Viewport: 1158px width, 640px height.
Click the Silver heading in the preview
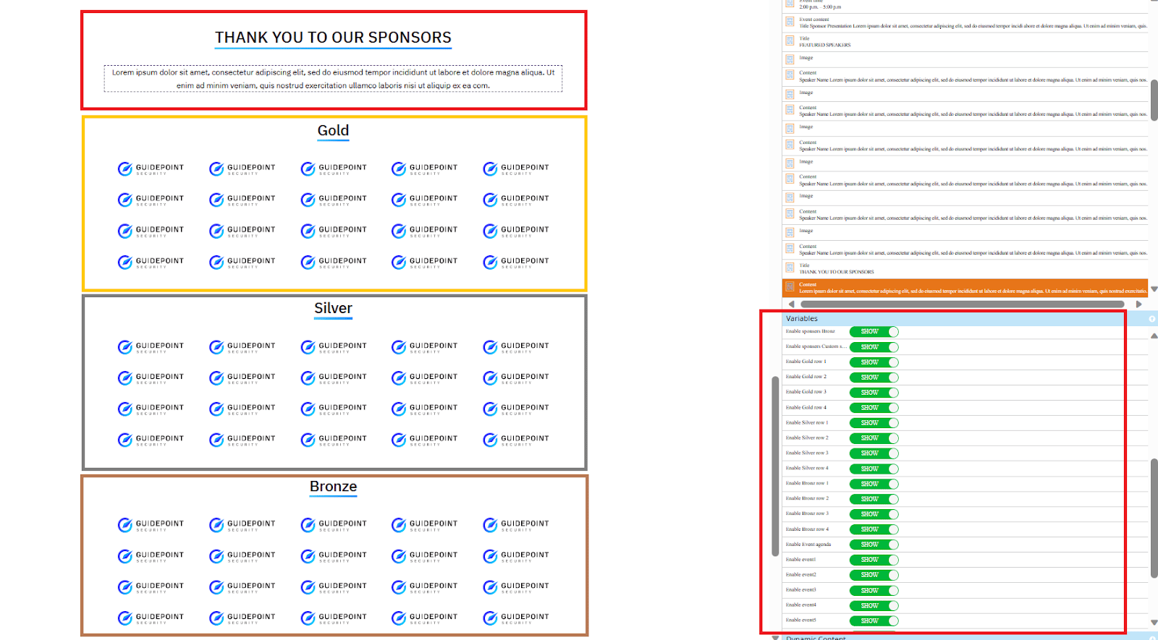tap(333, 309)
